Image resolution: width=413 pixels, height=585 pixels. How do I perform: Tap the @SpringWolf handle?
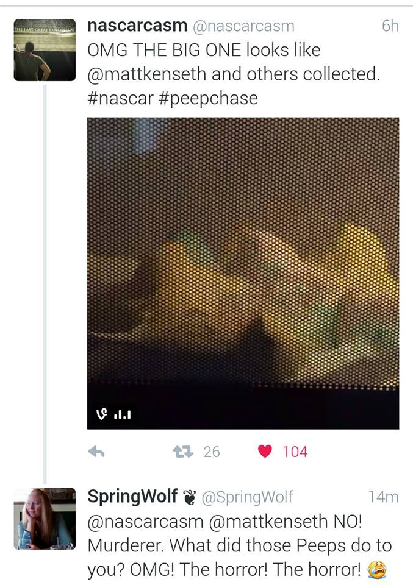[247, 497]
